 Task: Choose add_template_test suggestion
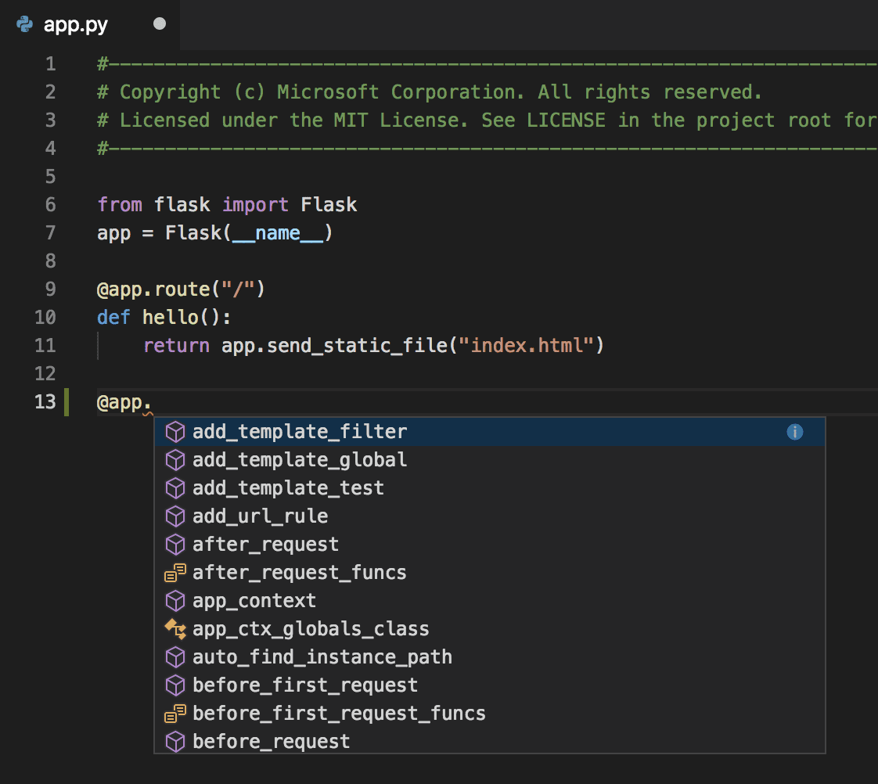(x=489, y=487)
